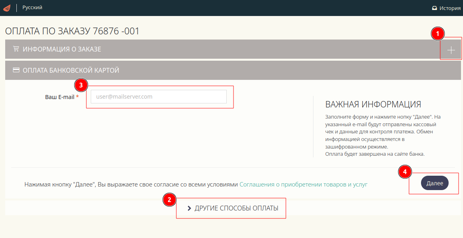
Task: Click the Ваш E-mail field label
Action: click(60, 97)
